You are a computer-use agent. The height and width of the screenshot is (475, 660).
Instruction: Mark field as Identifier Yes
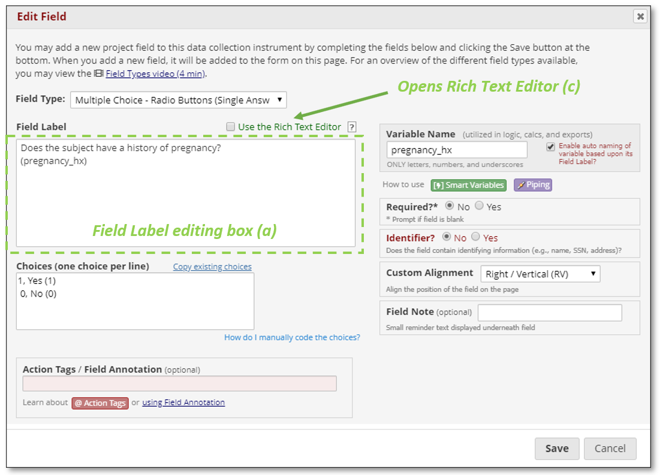[475, 237]
